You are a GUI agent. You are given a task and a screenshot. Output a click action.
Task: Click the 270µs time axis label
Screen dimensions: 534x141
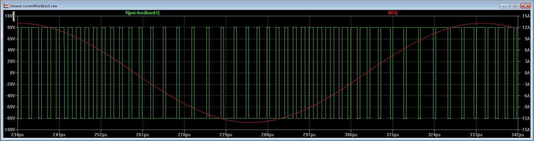184,135
